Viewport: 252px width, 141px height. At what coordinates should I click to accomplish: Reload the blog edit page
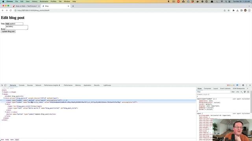pos(11,11)
